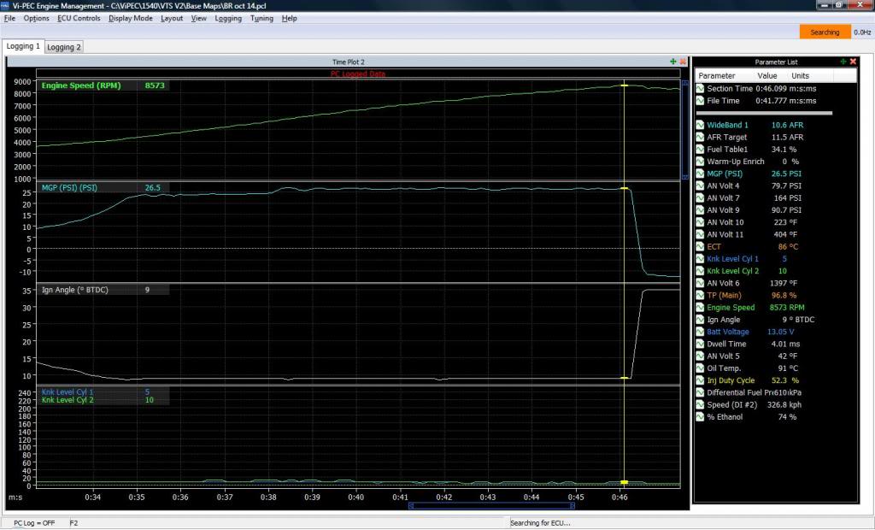Select the Engine Speed (RPM) plot label
Viewport: 875px width, 530px height.
point(81,85)
